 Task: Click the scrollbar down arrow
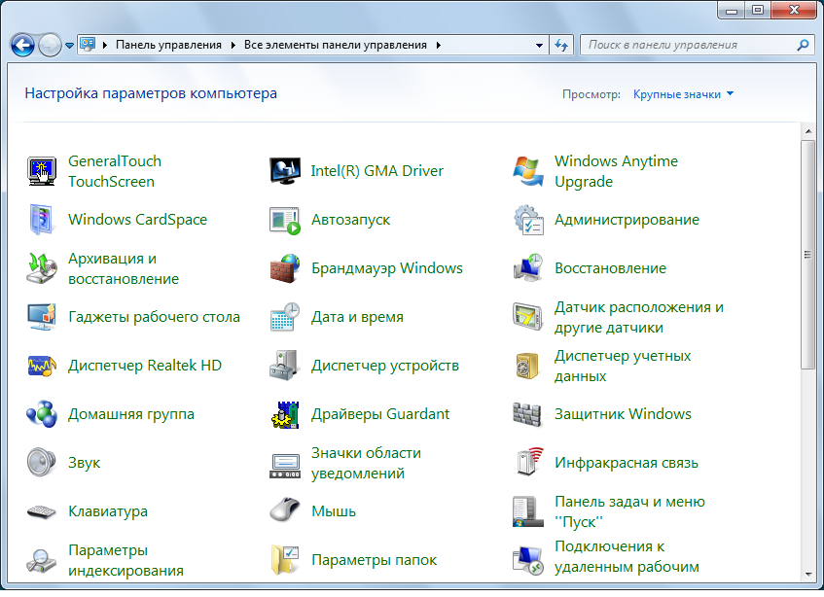[x=807, y=575]
